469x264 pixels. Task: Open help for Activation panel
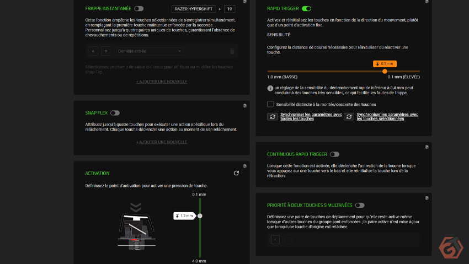tap(244, 166)
